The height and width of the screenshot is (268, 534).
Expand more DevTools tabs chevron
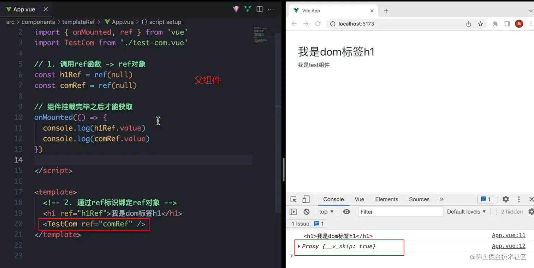(x=441, y=199)
